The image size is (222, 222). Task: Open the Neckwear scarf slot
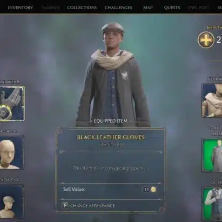tap(212, 100)
